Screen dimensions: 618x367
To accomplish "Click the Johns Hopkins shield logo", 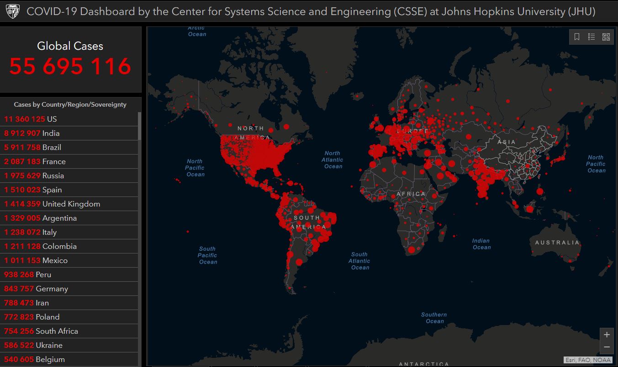I will pos(12,11).
